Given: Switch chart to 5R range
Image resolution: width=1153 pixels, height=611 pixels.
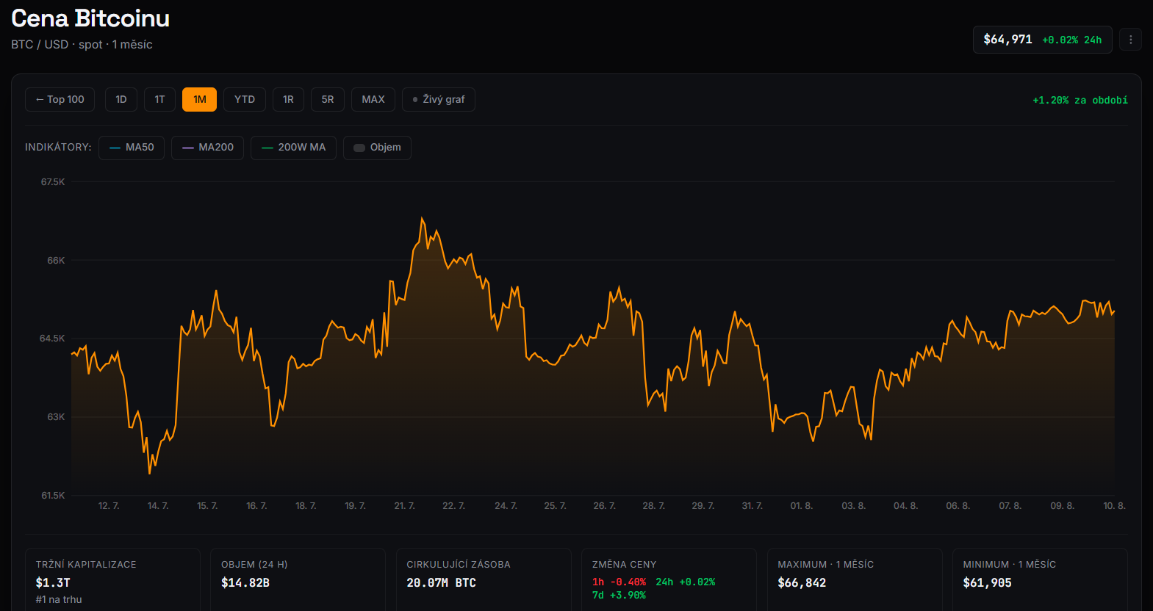Looking at the screenshot, I should [x=328, y=100].
